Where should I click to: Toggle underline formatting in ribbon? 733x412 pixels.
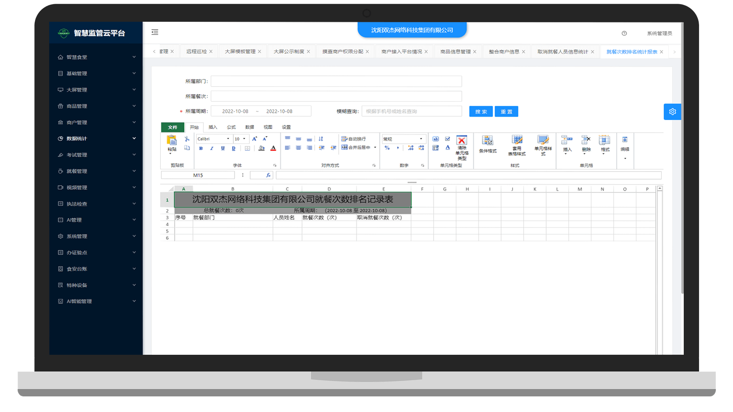pos(223,148)
